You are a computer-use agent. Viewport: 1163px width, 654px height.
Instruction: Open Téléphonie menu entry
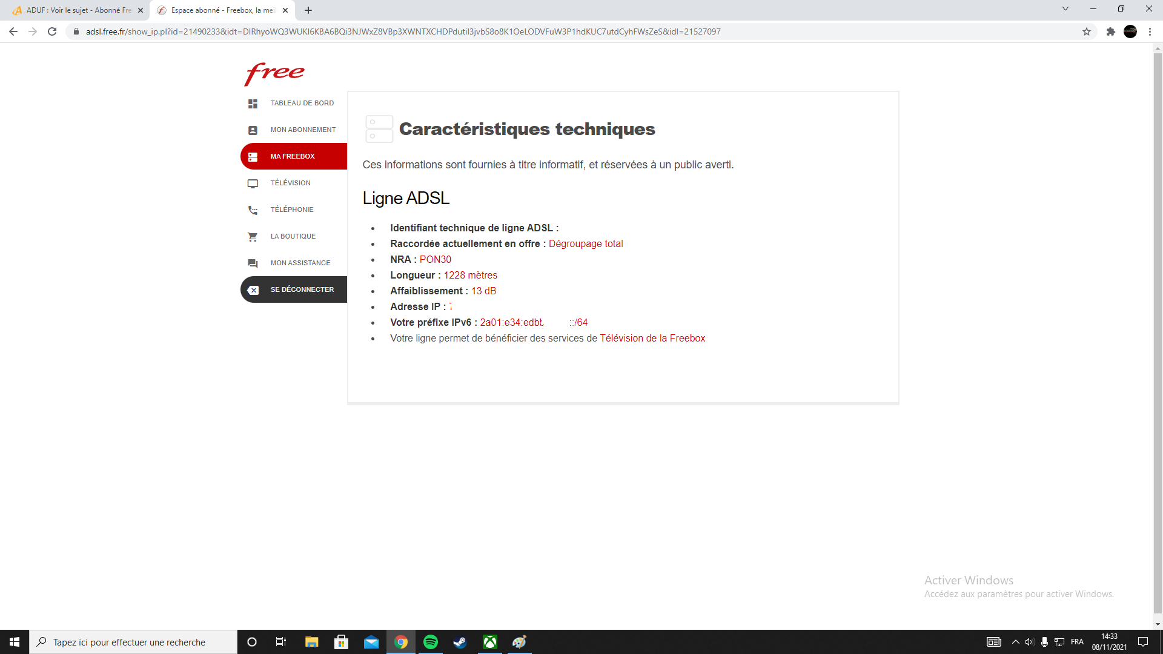292,210
